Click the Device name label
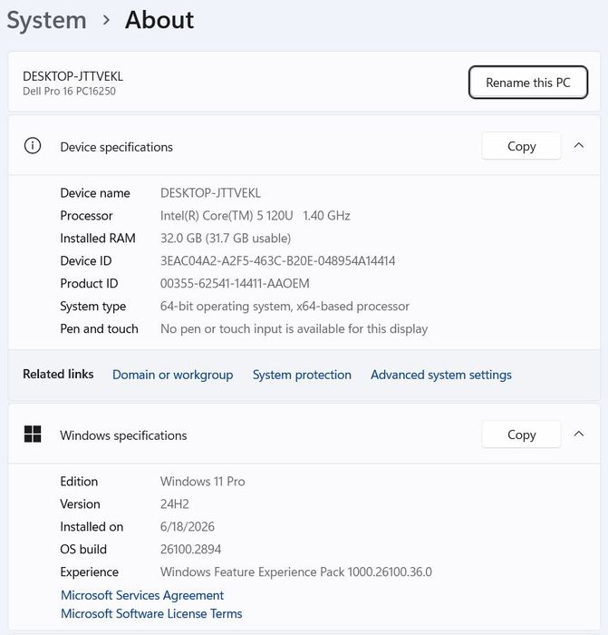Viewport: 608px width, 635px height. (95, 192)
